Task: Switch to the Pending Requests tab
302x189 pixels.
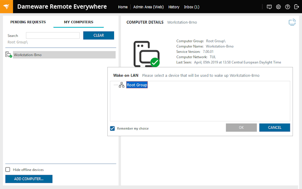Action: (x=28, y=22)
